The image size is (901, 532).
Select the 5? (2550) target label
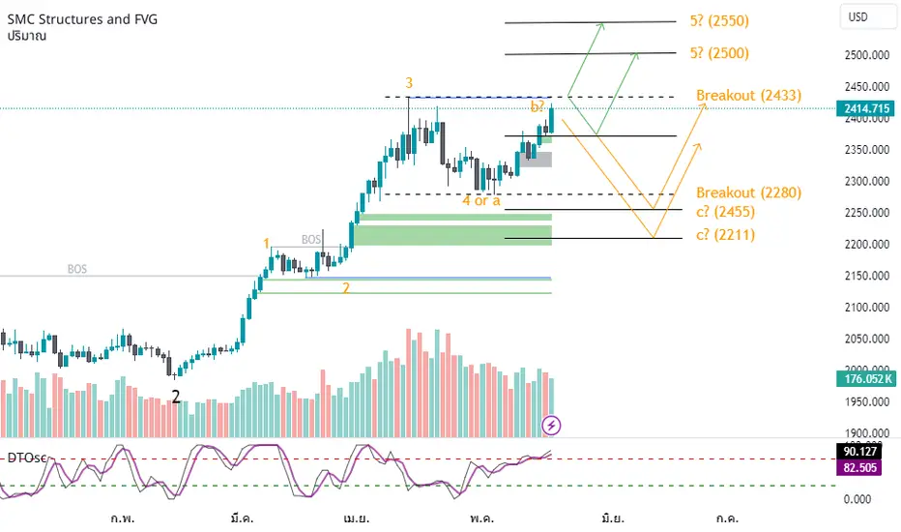coord(719,20)
